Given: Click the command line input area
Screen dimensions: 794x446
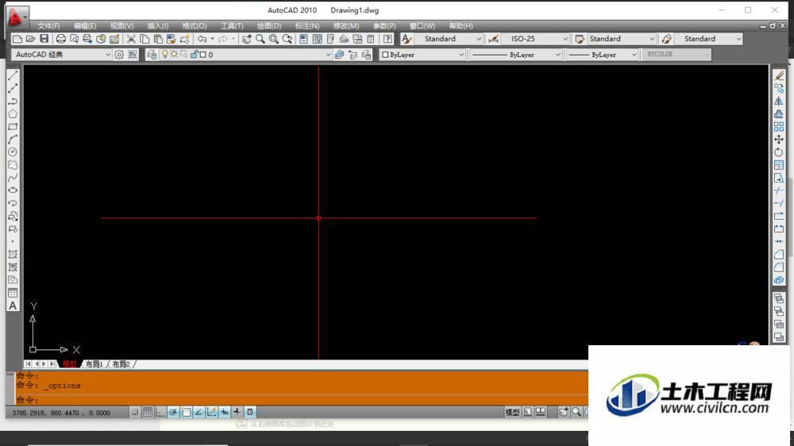Looking at the screenshot, I should point(302,400).
